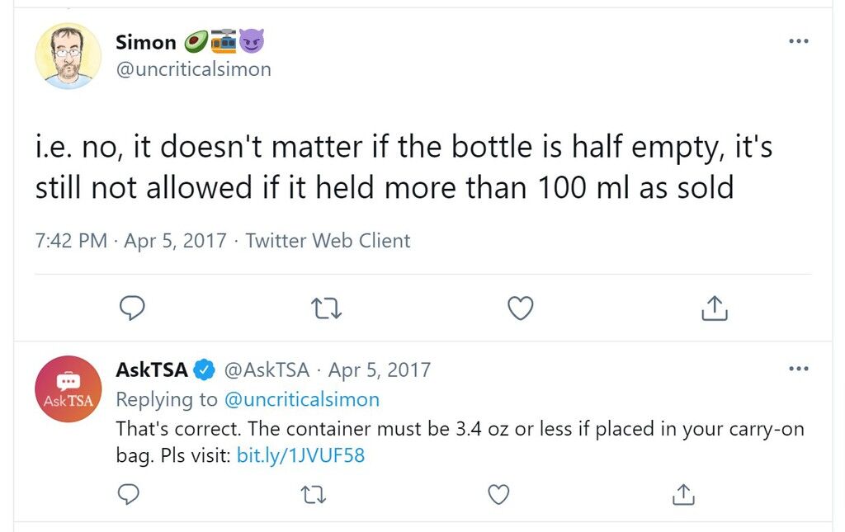This screenshot has height=532, width=845.
Task: Retweet the AskTSA reply
Action: click(x=313, y=495)
